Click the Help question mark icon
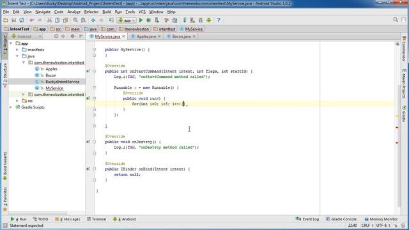 (219, 20)
